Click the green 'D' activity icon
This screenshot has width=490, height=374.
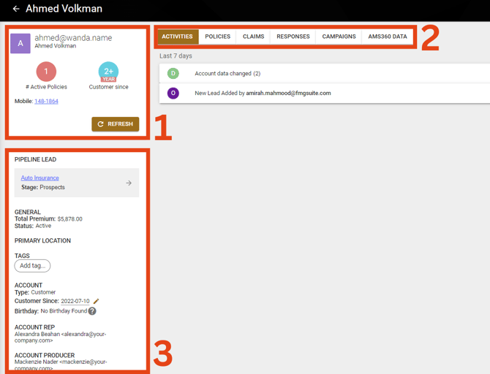pos(173,74)
